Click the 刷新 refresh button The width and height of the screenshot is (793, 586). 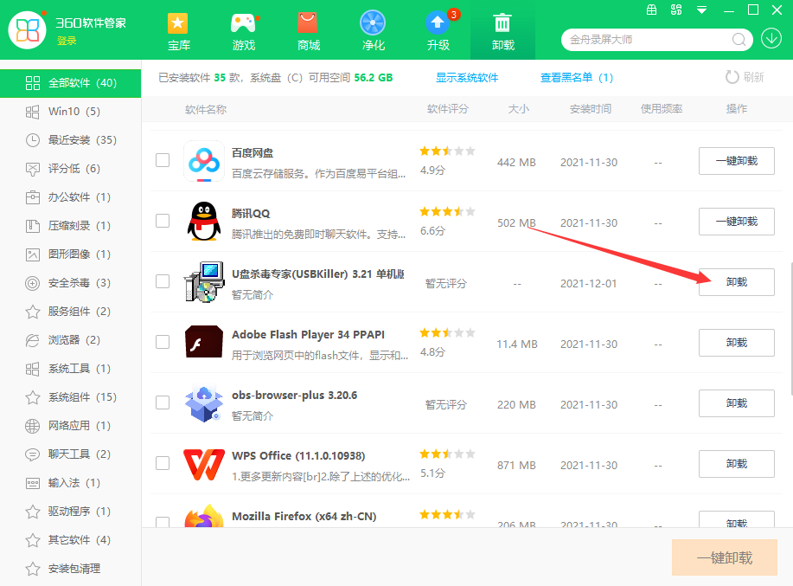[x=745, y=77]
